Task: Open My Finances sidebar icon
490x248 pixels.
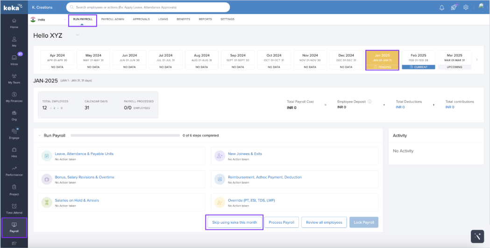Action: (x=14, y=97)
